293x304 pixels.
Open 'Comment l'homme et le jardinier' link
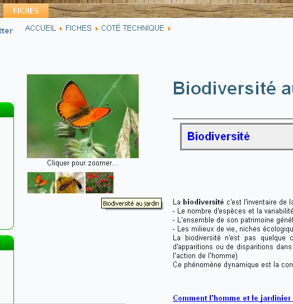point(232,298)
